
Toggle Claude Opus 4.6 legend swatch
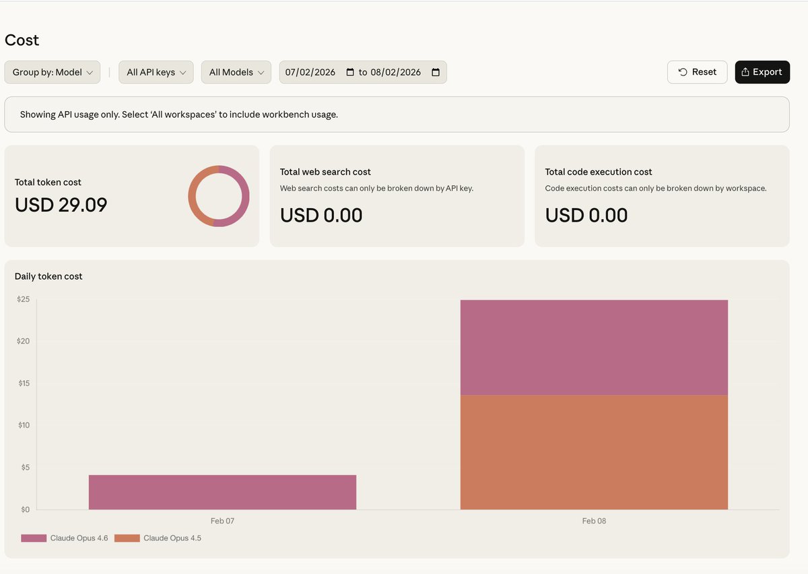pos(34,538)
